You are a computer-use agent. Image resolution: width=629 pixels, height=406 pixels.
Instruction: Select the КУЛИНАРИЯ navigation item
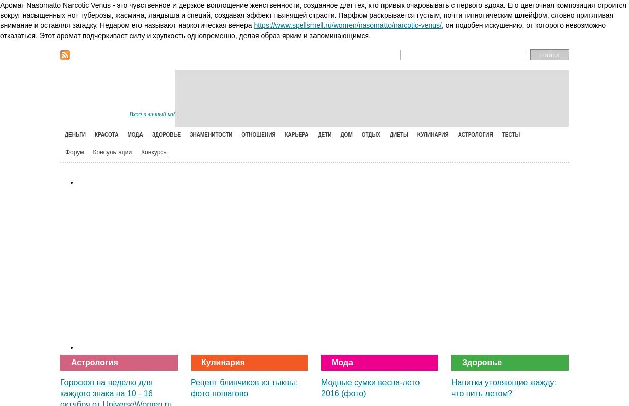pyautogui.click(x=433, y=135)
